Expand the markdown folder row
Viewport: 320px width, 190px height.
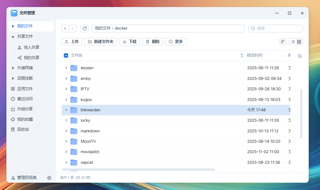[x=66, y=131]
